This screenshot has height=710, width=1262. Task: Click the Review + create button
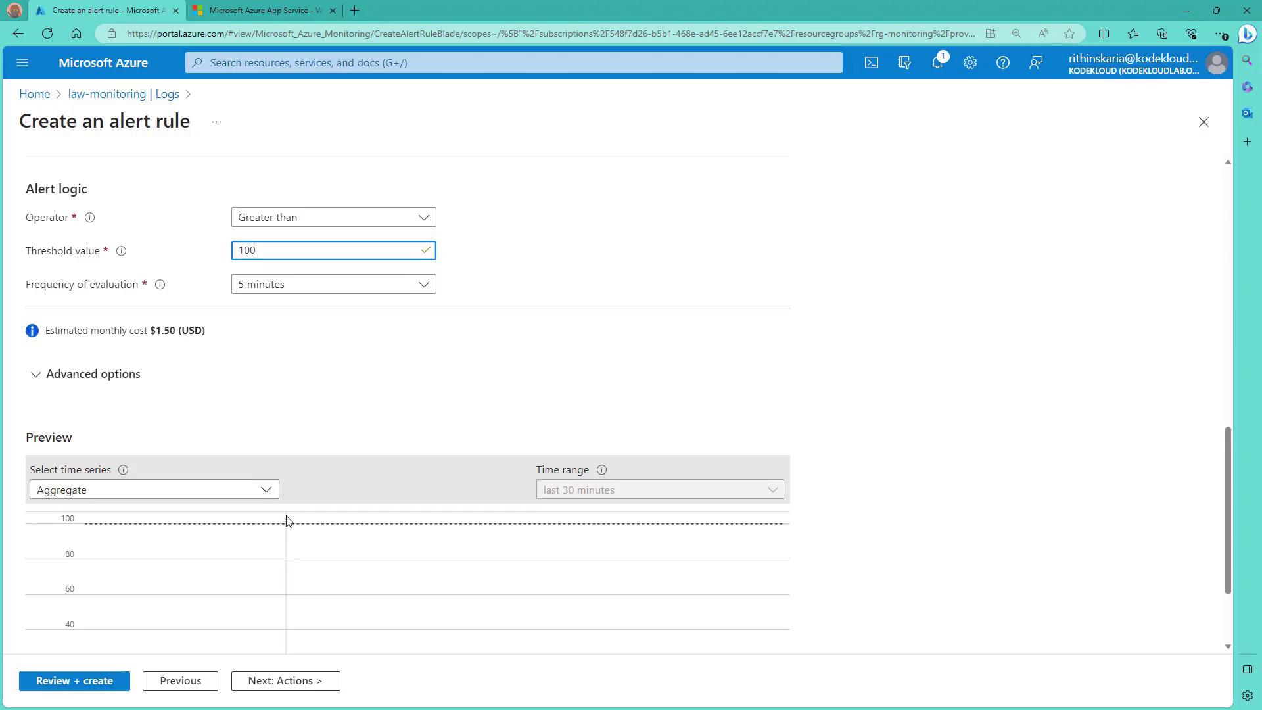74,681
